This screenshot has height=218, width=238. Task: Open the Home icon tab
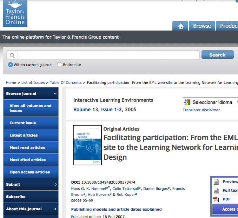[x=181, y=26]
